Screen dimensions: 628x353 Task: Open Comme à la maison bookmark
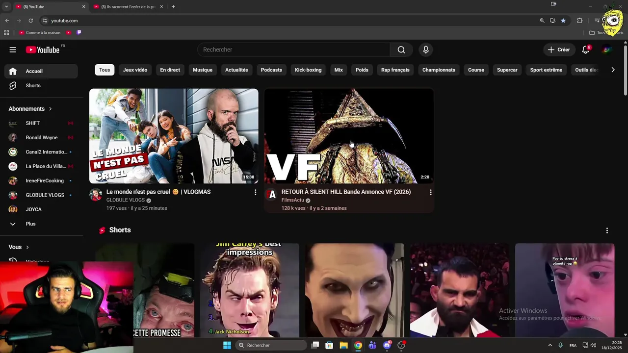(40, 33)
